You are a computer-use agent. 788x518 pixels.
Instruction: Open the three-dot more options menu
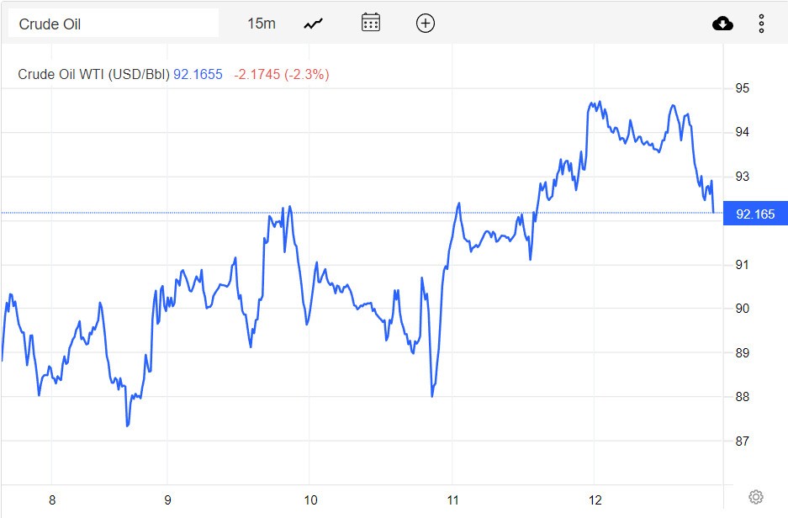click(761, 24)
